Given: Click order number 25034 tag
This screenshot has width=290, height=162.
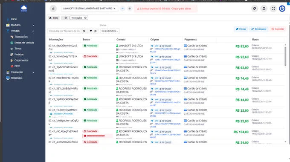Looking at the screenshot, I should point(165,57).
